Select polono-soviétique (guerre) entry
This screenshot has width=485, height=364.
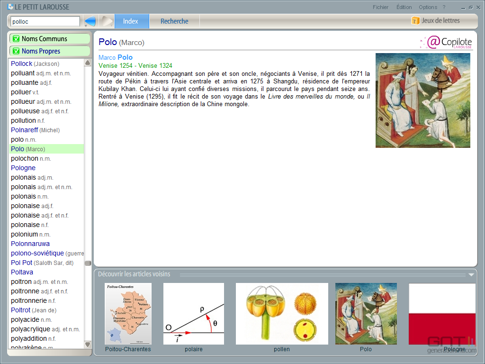[x=47, y=254]
